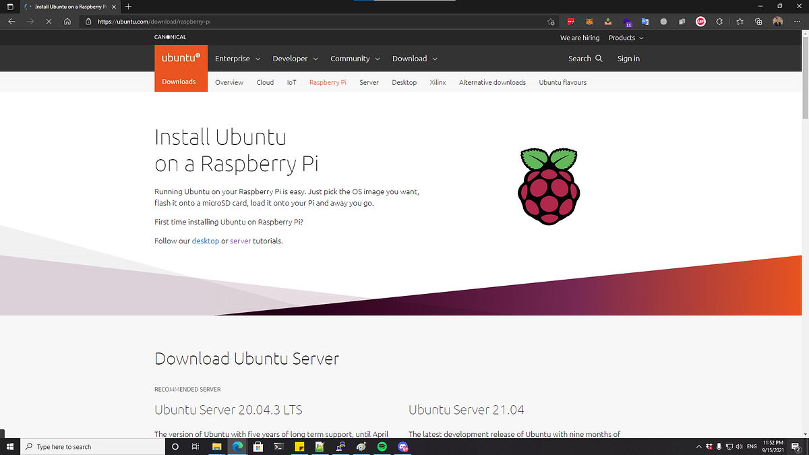Open the Windows Start menu
The width and height of the screenshot is (809, 455).
9,446
